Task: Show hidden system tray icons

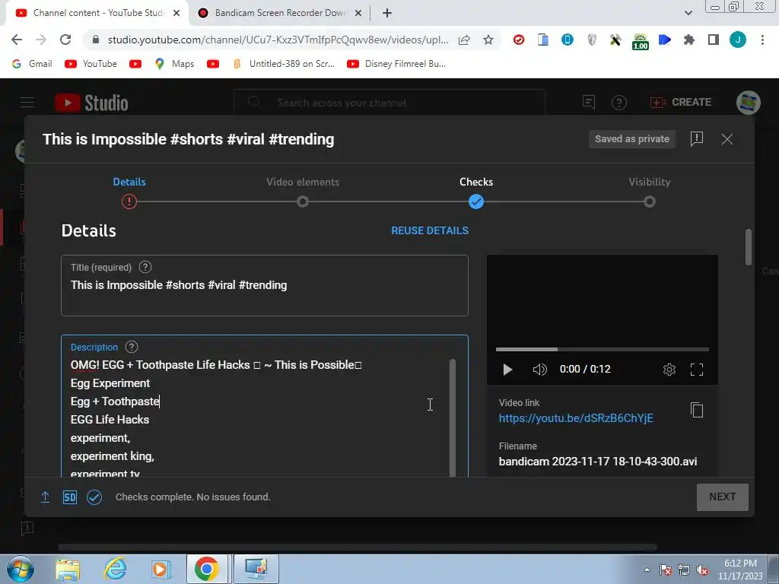Action: [647, 570]
